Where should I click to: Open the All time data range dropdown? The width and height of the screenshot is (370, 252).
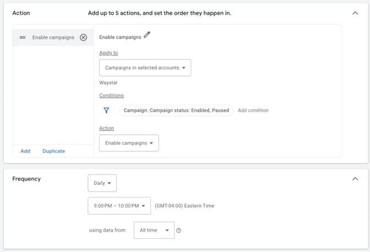coord(154,230)
